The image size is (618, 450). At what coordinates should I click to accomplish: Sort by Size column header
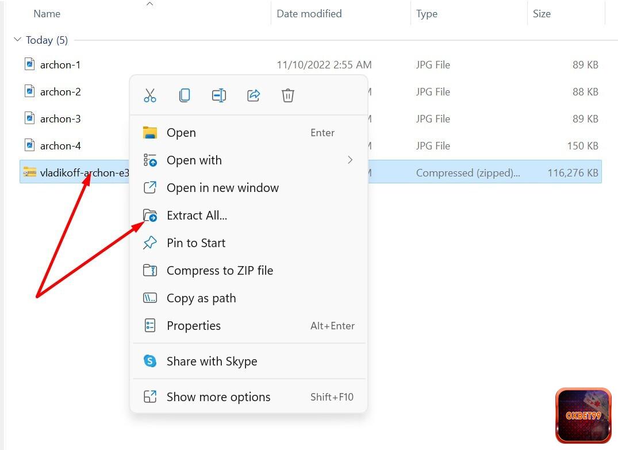(x=542, y=14)
